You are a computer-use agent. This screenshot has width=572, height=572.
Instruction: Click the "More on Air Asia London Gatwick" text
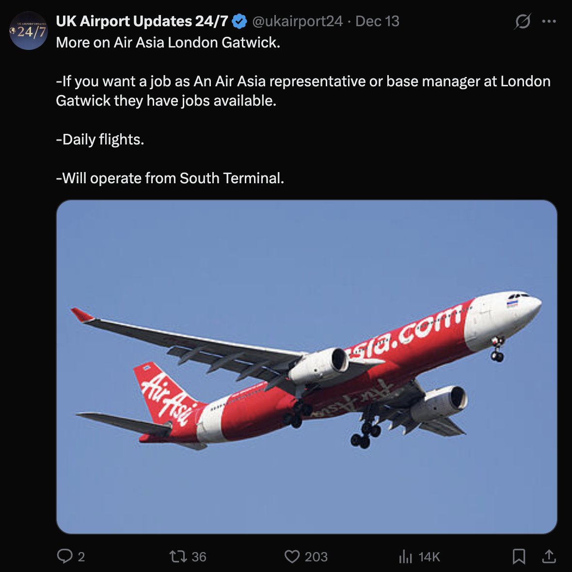(168, 43)
